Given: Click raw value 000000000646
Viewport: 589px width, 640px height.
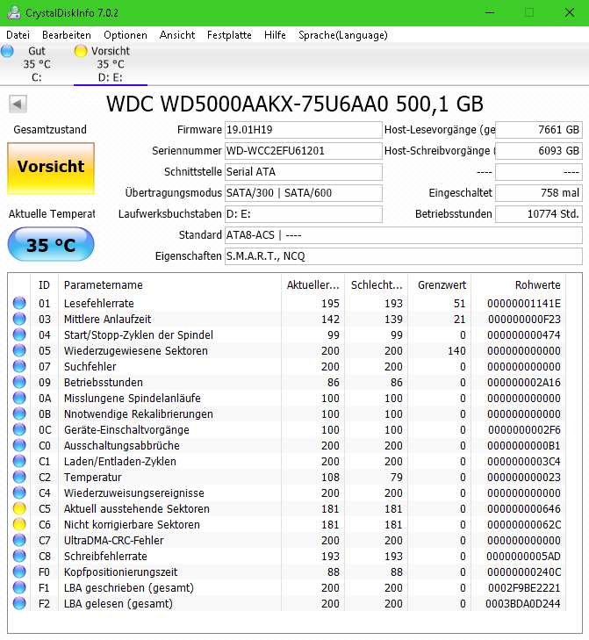Looking at the screenshot, I should point(524,509).
